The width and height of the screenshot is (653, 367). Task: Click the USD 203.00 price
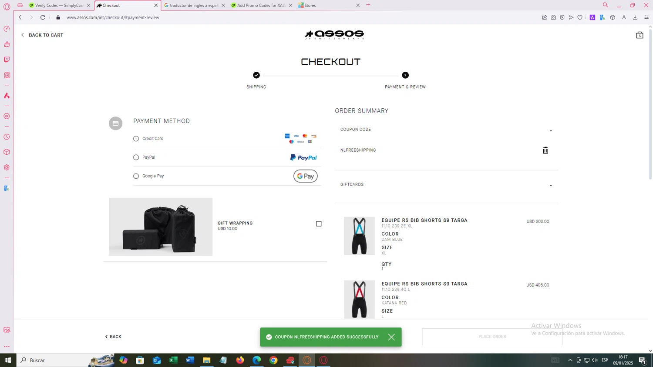click(x=538, y=222)
